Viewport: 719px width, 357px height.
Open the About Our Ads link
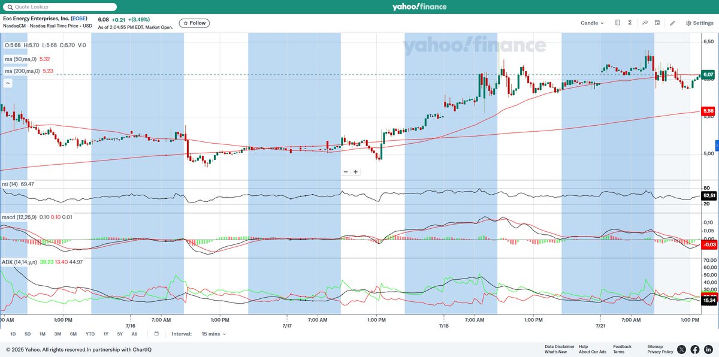(593, 352)
